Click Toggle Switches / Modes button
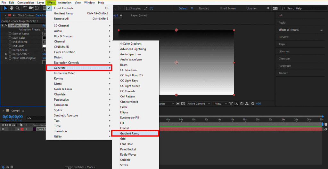 tap(79, 167)
